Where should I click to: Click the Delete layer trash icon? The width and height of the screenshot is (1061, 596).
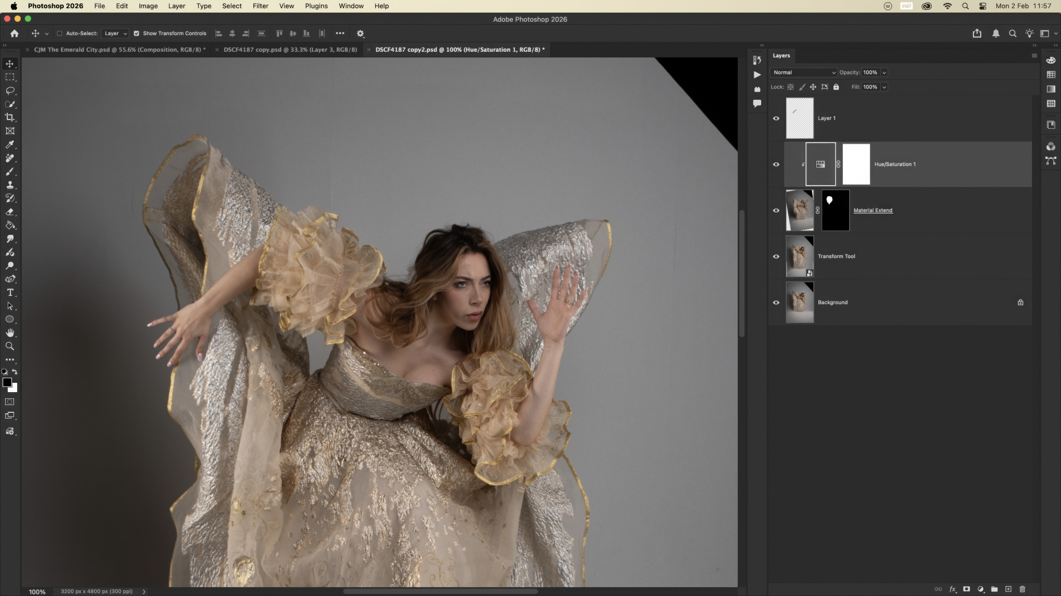click(x=1022, y=589)
